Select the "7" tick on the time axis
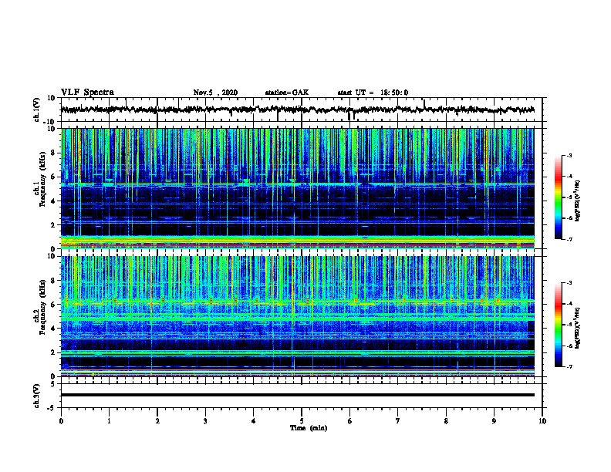Screen dimensions: 611x472 [398, 421]
